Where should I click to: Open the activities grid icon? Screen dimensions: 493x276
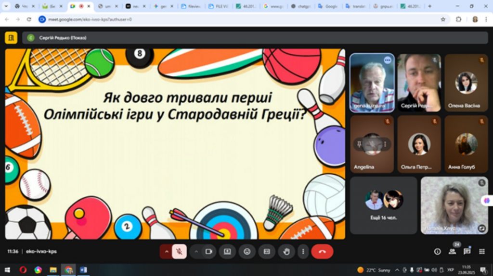click(x=481, y=252)
